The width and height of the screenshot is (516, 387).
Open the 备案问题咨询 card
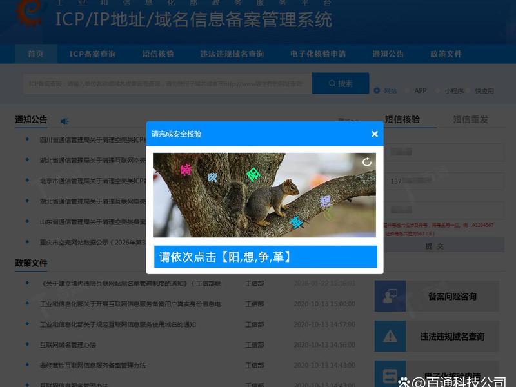(x=437, y=296)
